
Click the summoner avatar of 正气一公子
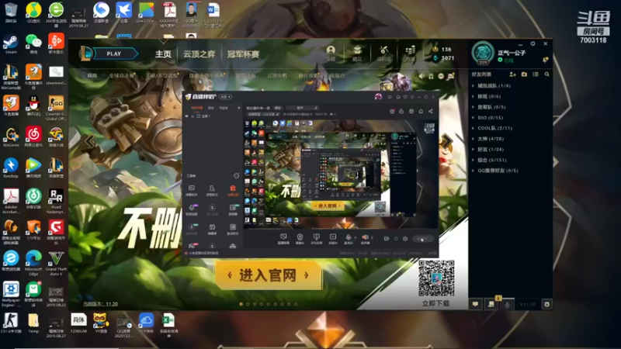482,53
